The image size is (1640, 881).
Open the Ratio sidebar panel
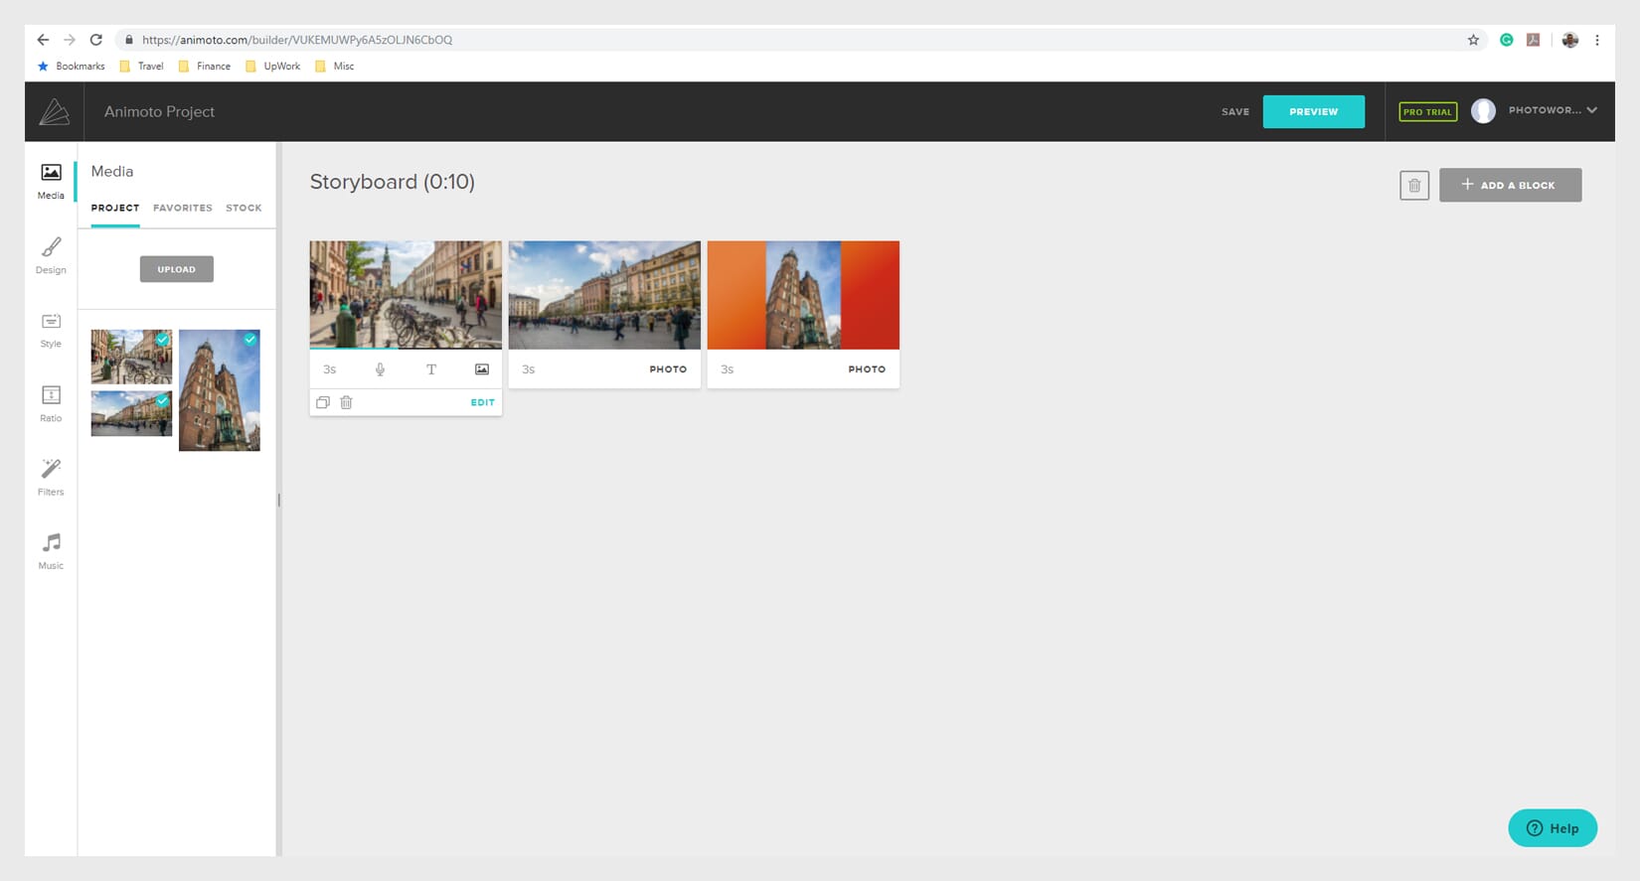(51, 403)
